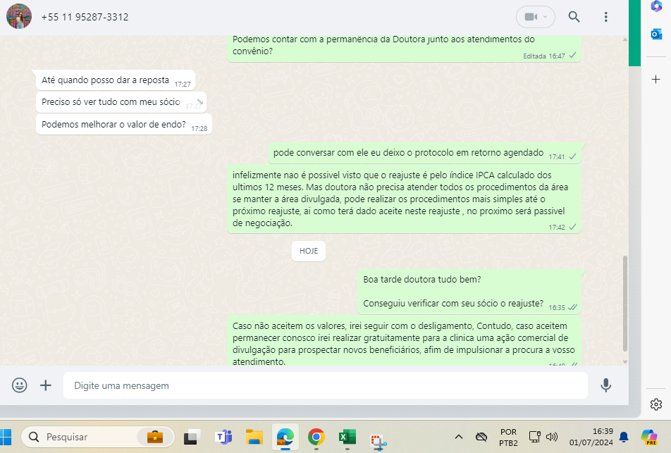The height and width of the screenshot is (453, 671).
Task: Open the emoji picker smiley icon
Action: [20, 385]
